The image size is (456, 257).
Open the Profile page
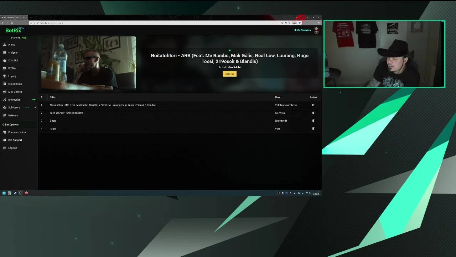(12, 68)
